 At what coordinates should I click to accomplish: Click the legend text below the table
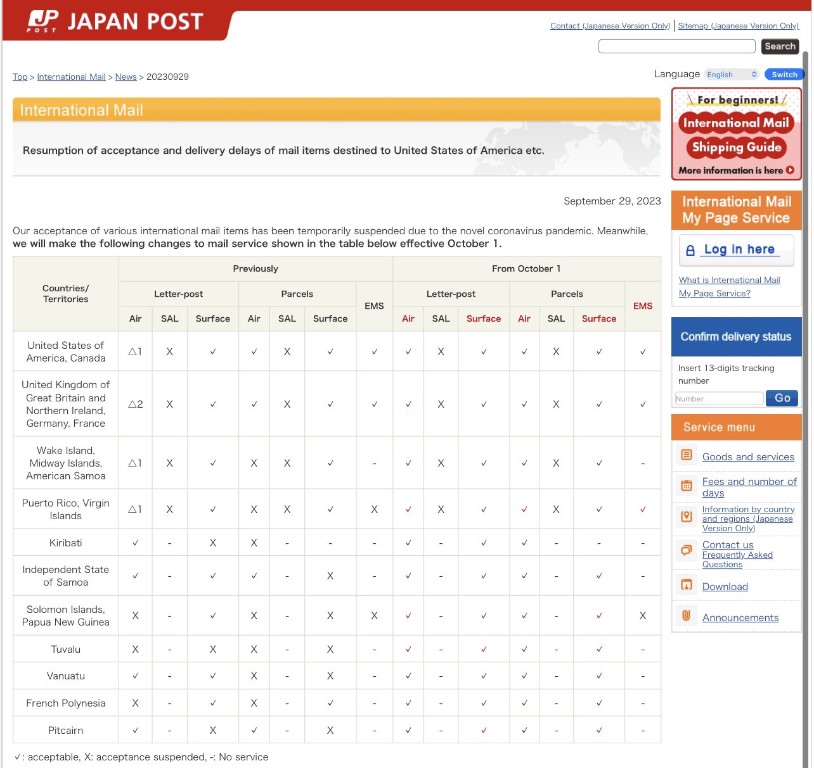[141, 757]
